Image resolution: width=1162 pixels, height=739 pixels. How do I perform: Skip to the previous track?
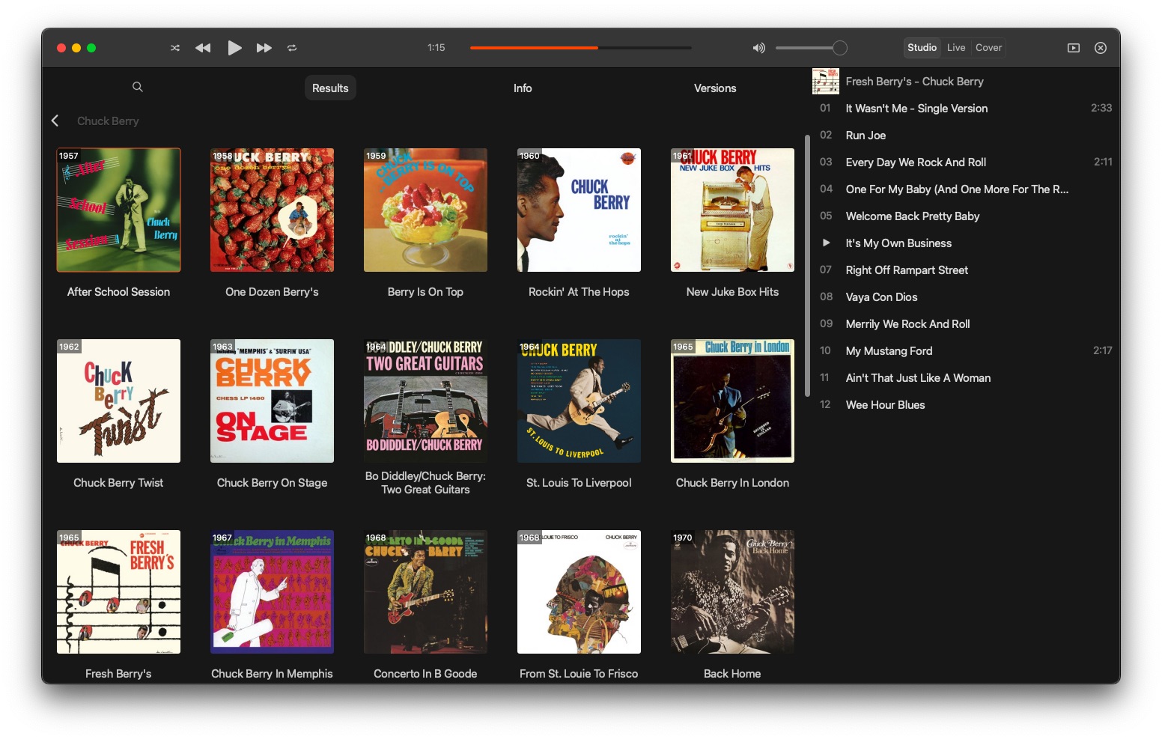tap(203, 48)
